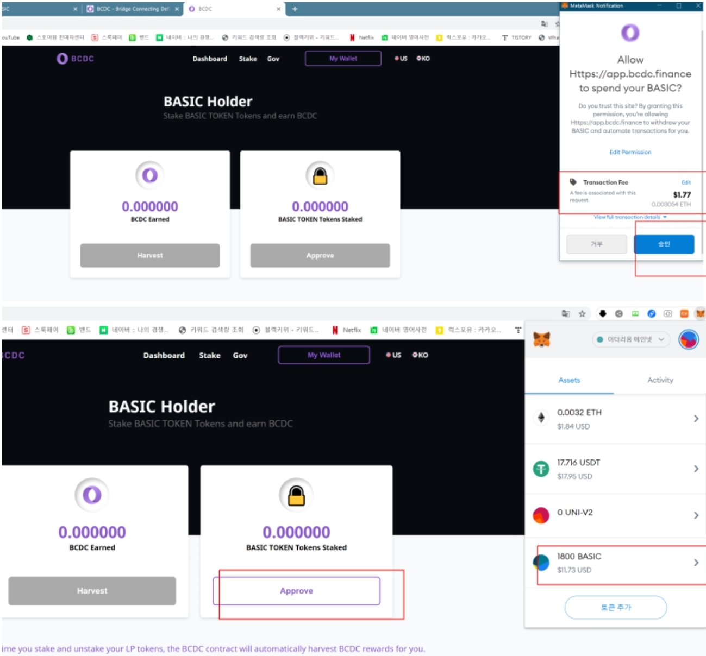Click the green Tether icon beside 17.716 USDT
The width and height of the screenshot is (706, 656).
tap(541, 469)
